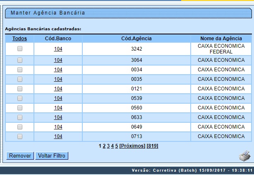
Task: Click CAIXA ECONOMICA name in 0713 row
Action: 221,136
